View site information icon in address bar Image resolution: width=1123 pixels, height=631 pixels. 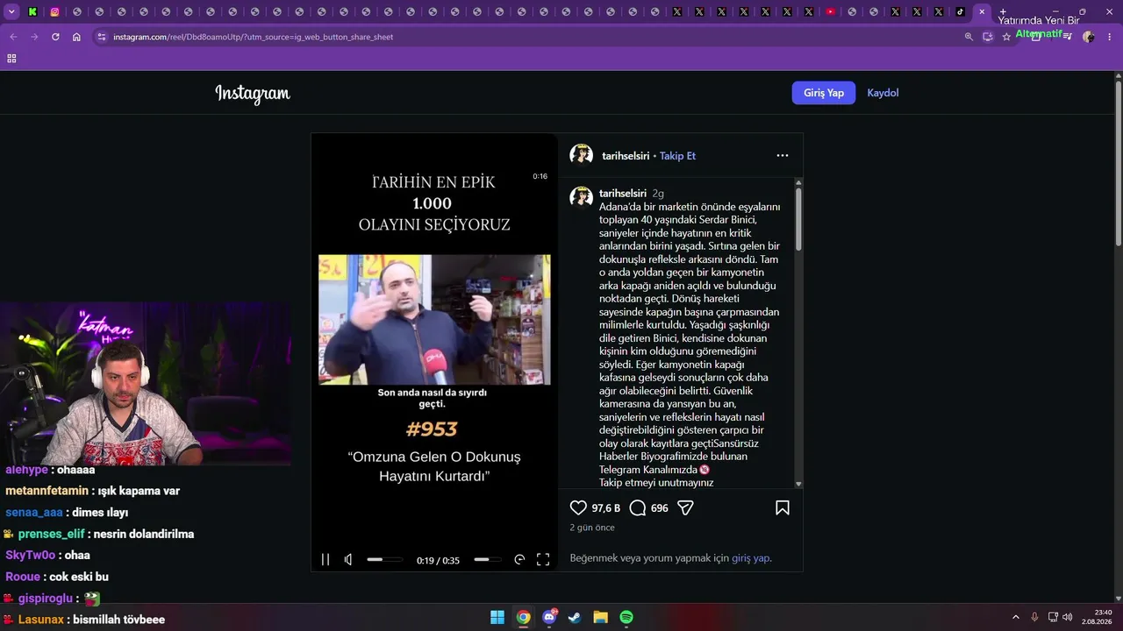tap(102, 37)
